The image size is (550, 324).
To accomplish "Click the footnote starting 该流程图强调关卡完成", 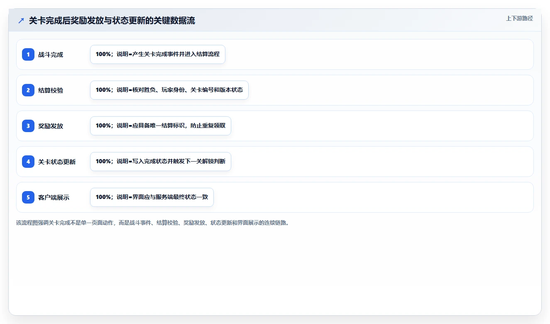I will coord(152,223).
